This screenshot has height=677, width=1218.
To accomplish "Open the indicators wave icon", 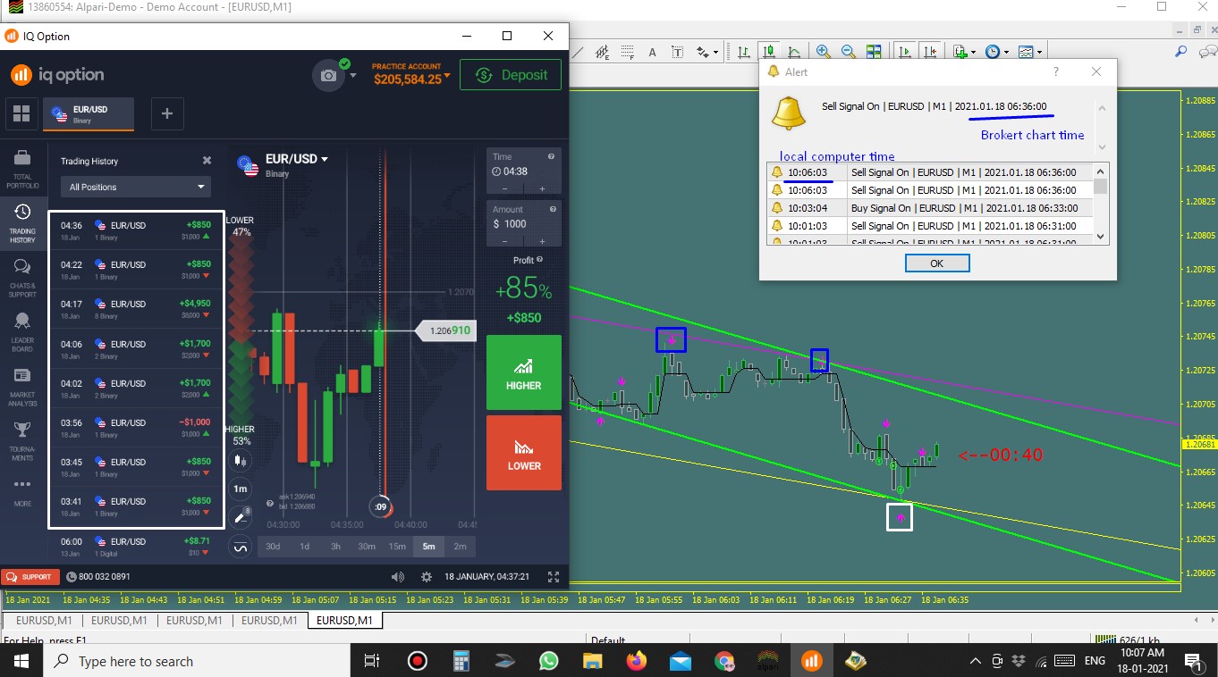I will (240, 547).
